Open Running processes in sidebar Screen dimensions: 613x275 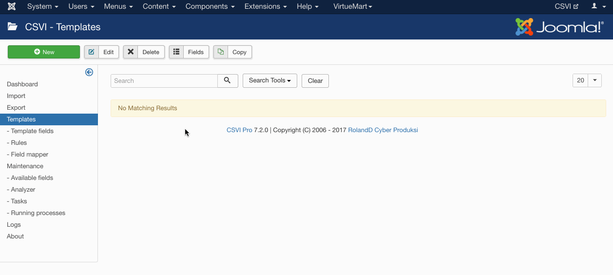pyautogui.click(x=36, y=213)
